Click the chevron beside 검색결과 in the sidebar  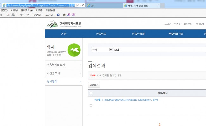[x=81, y=81]
